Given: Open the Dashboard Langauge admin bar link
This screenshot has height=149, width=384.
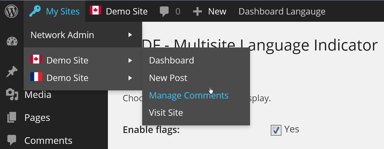Looking at the screenshot, I should 282,11.
